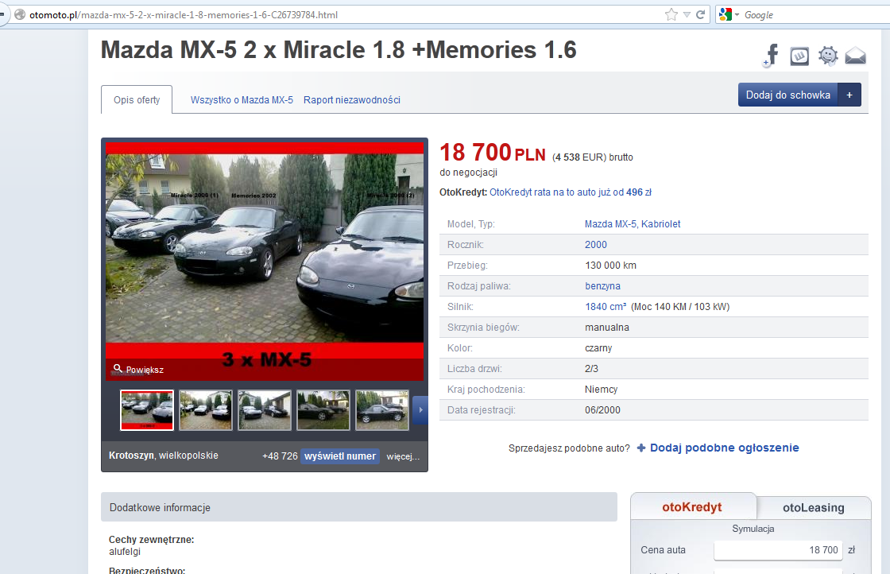The width and height of the screenshot is (890, 574).
Task: Select the Opis oferty tab
Action: [x=137, y=100]
